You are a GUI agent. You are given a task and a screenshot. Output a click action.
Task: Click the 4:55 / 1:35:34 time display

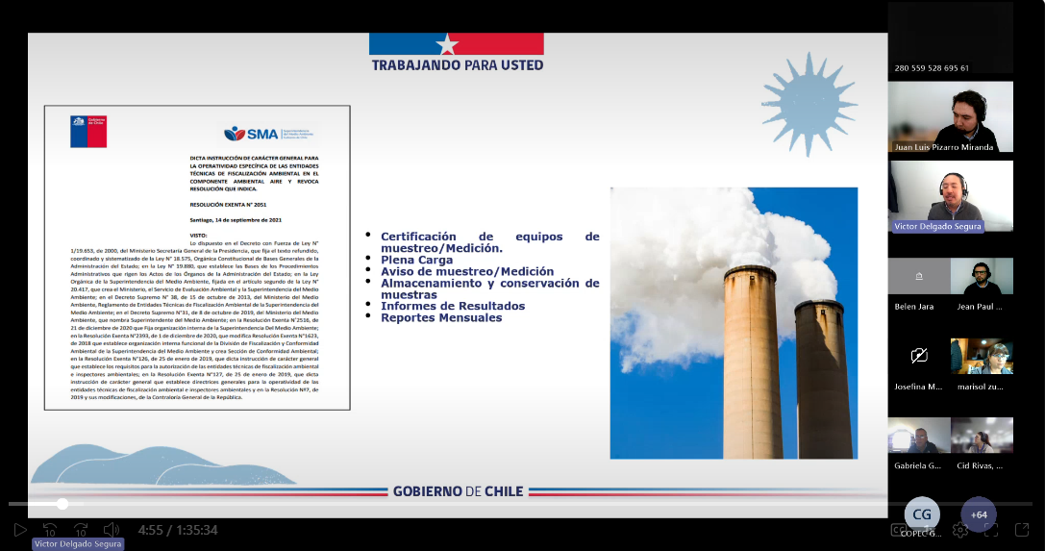coord(178,531)
